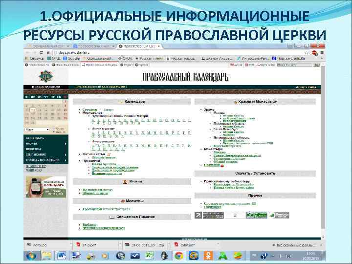Switch to the first browser tab
This screenshot has height=264, width=352.
[47, 46]
